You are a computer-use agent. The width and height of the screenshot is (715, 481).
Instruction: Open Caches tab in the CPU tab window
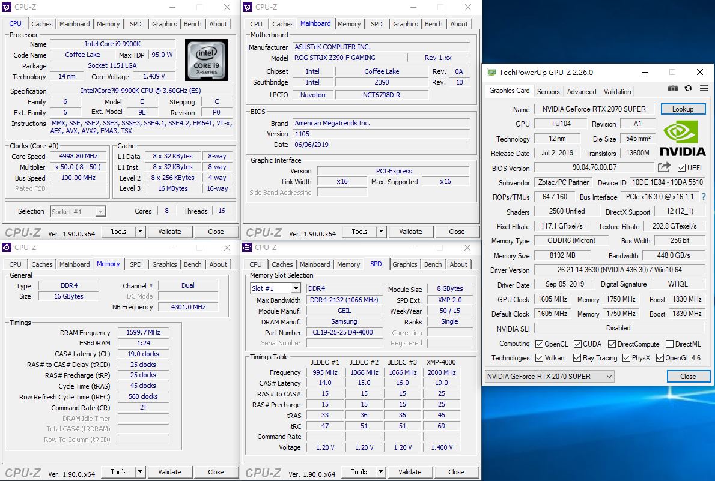click(42, 23)
